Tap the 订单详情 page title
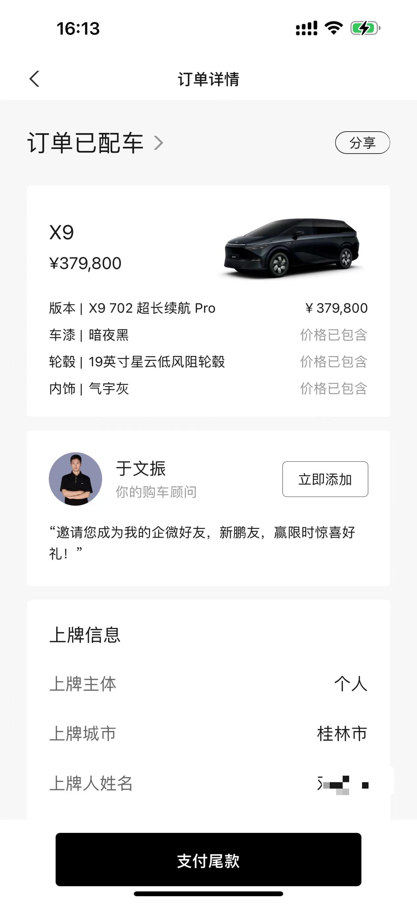Viewport: 417px width, 904px height. coord(208,79)
